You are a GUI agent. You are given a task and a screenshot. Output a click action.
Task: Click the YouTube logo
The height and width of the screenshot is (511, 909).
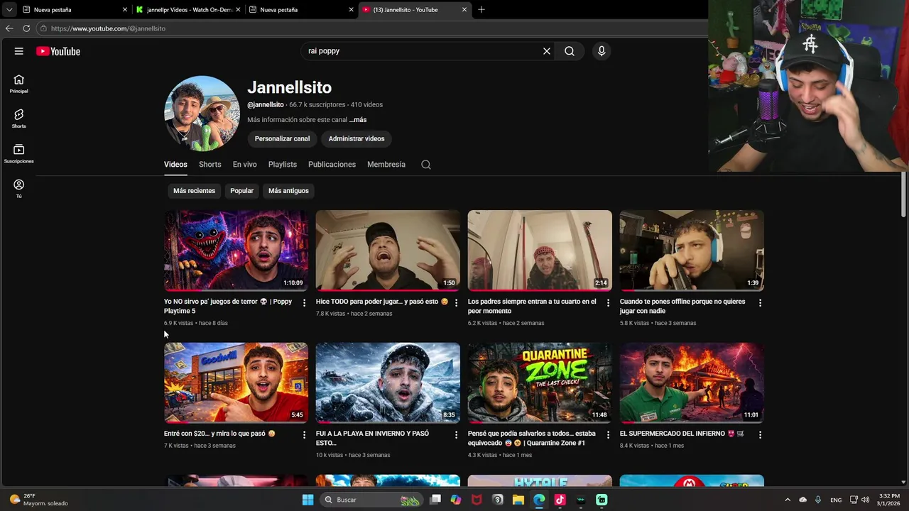click(58, 51)
